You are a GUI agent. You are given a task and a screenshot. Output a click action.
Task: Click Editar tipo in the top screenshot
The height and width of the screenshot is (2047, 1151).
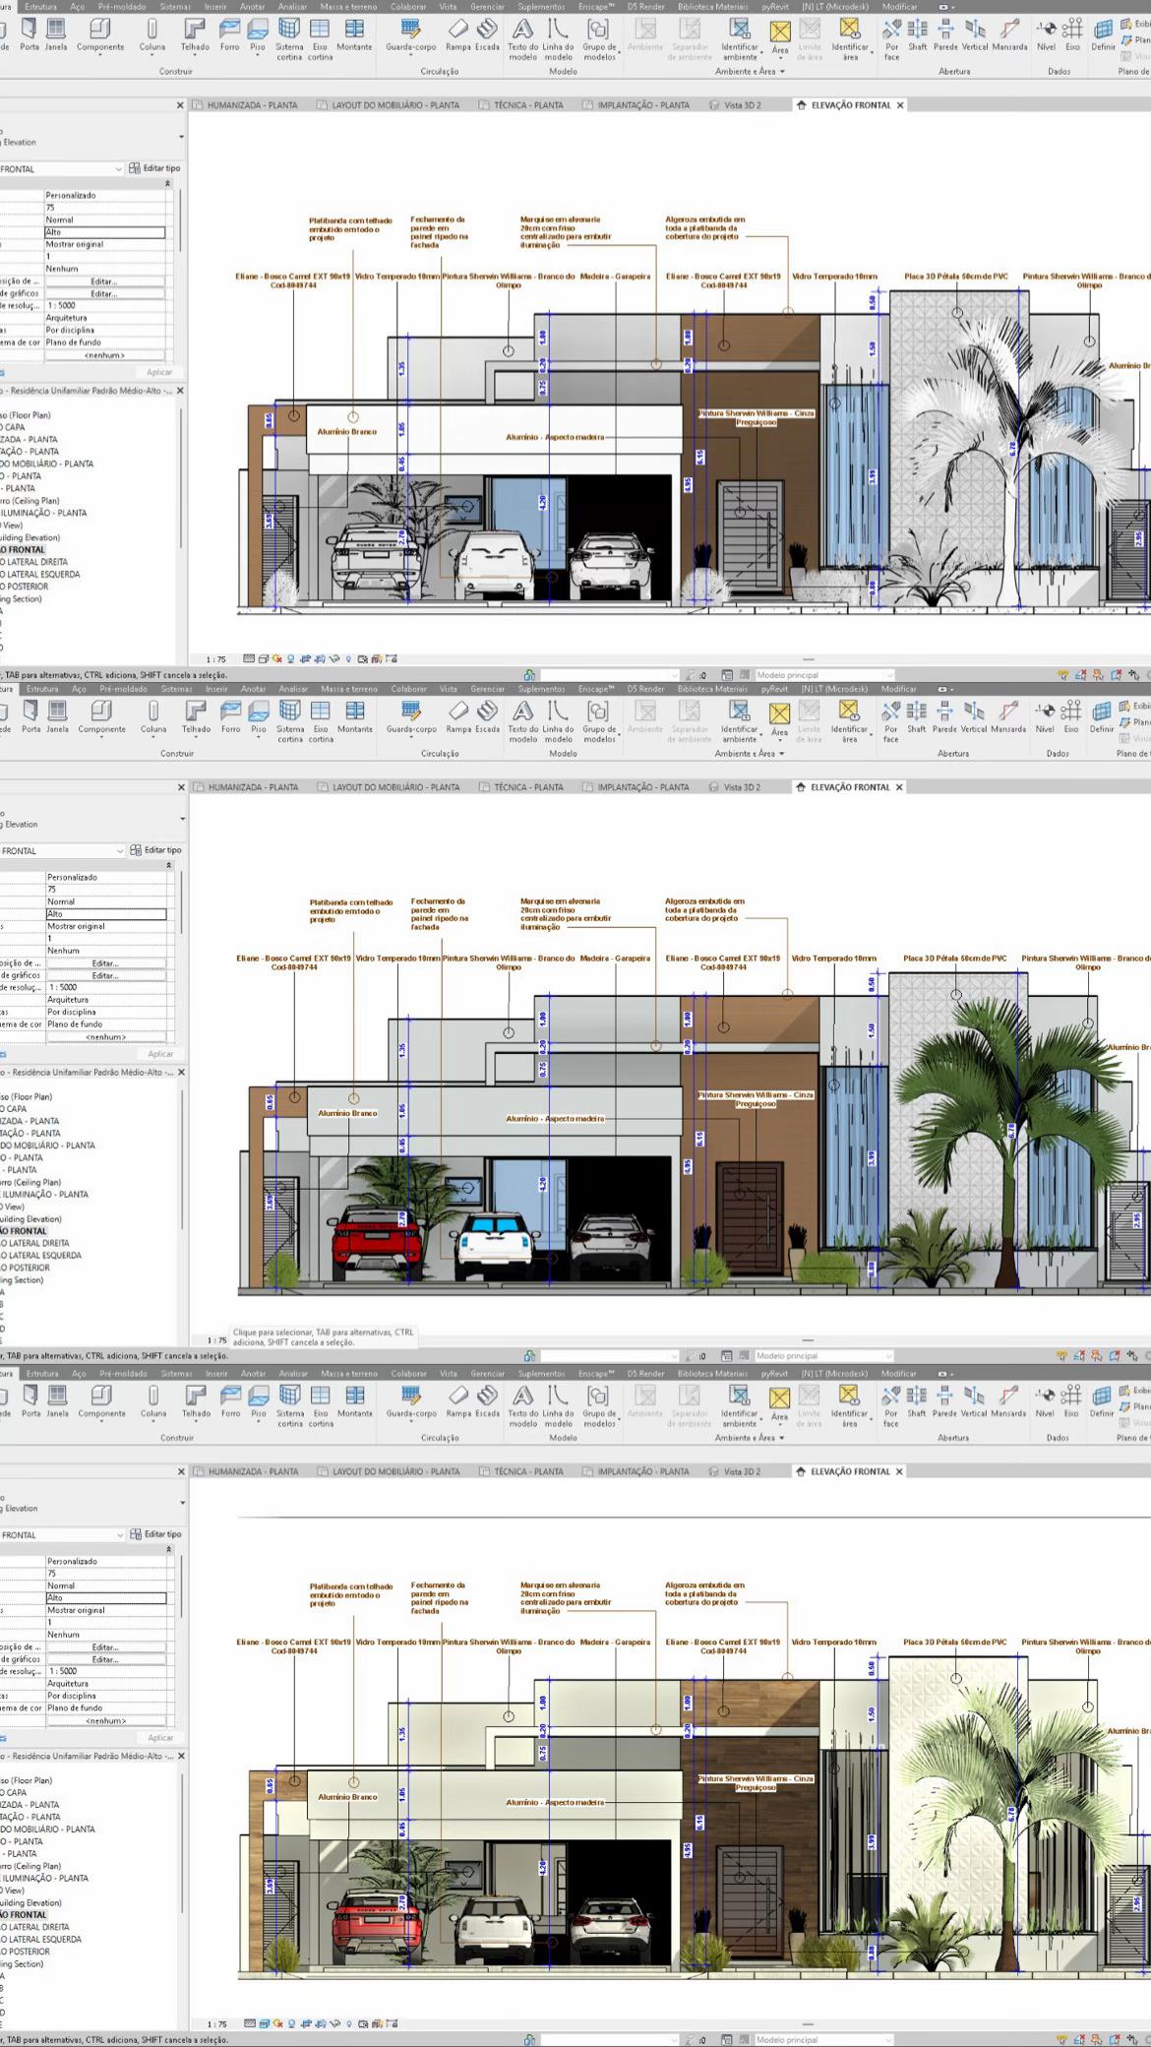155,168
